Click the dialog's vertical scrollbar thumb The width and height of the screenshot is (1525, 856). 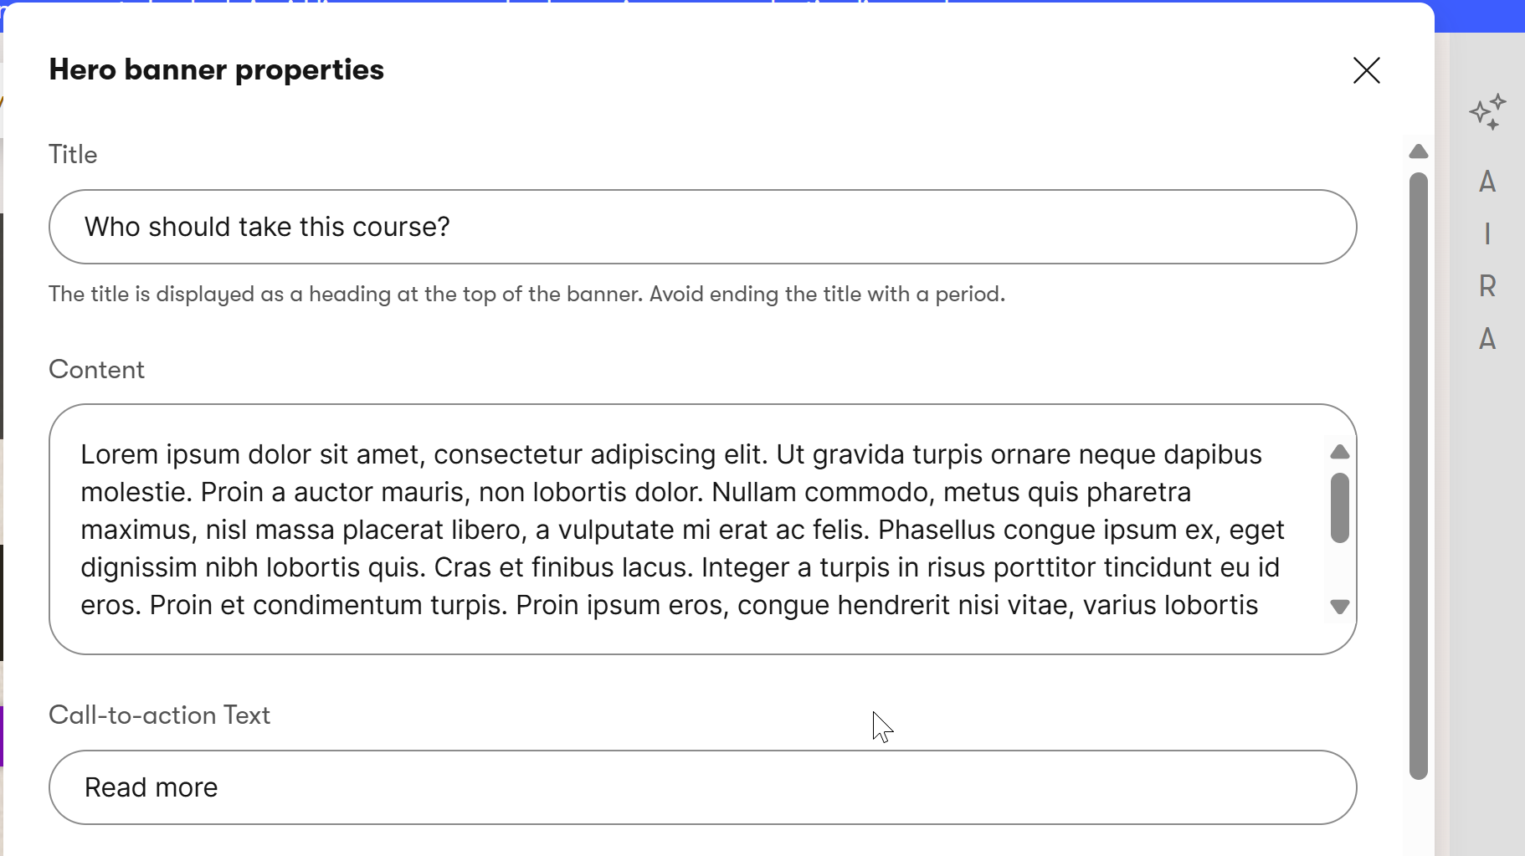[x=1418, y=475]
